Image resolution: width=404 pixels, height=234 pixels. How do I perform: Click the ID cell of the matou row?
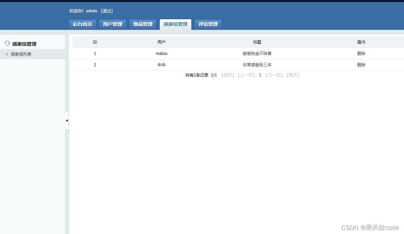(x=95, y=53)
